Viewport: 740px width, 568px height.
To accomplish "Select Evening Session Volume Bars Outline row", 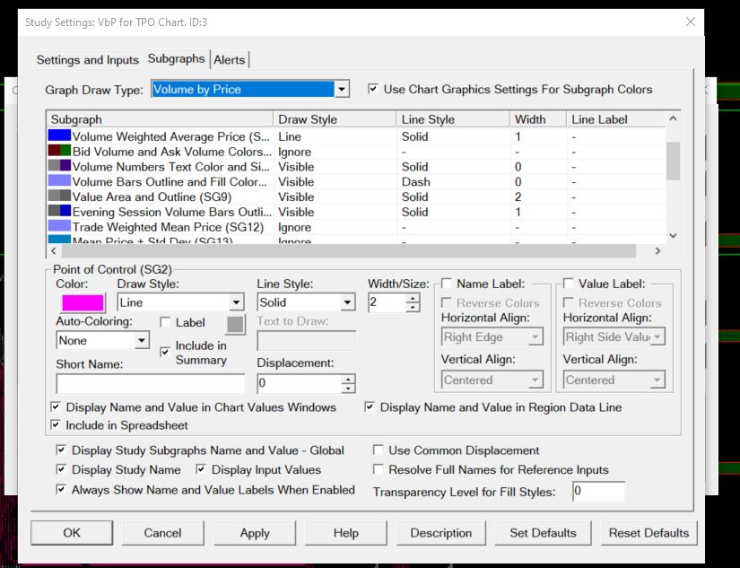I will (x=356, y=212).
